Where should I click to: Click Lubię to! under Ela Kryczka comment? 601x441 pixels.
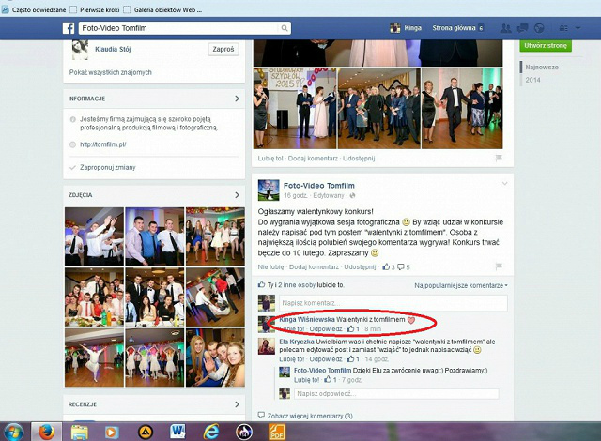click(292, 359)
